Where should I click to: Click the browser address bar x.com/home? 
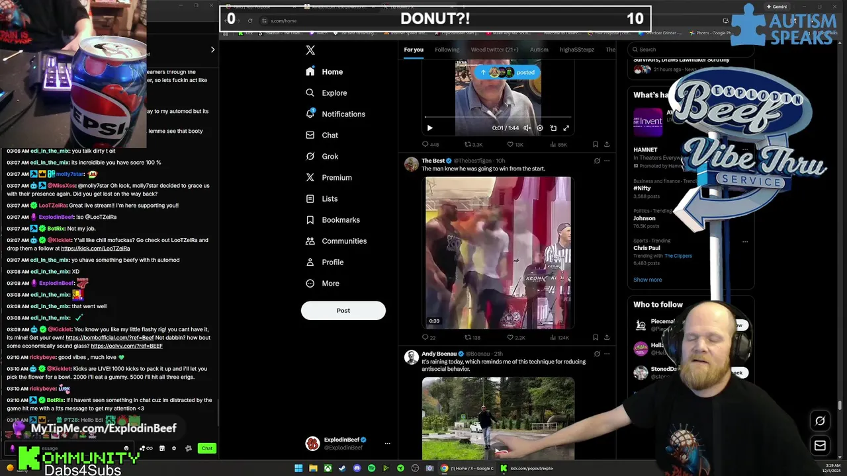point(283,20)
